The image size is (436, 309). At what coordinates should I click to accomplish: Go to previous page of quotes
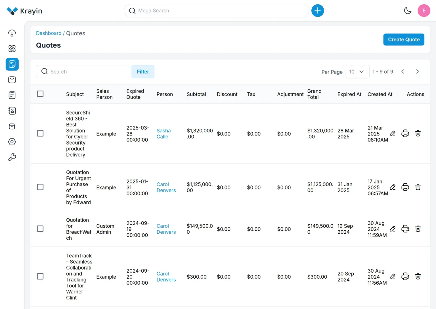(403, 72)
